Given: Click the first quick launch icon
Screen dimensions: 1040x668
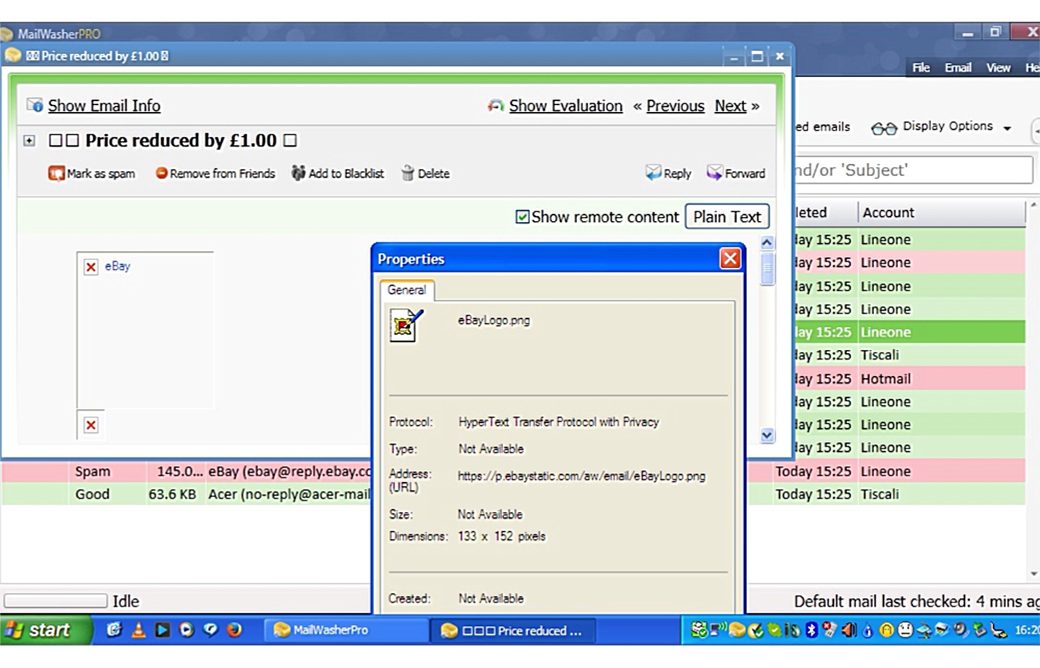Looking at the screenshot, I should point(114,630).
